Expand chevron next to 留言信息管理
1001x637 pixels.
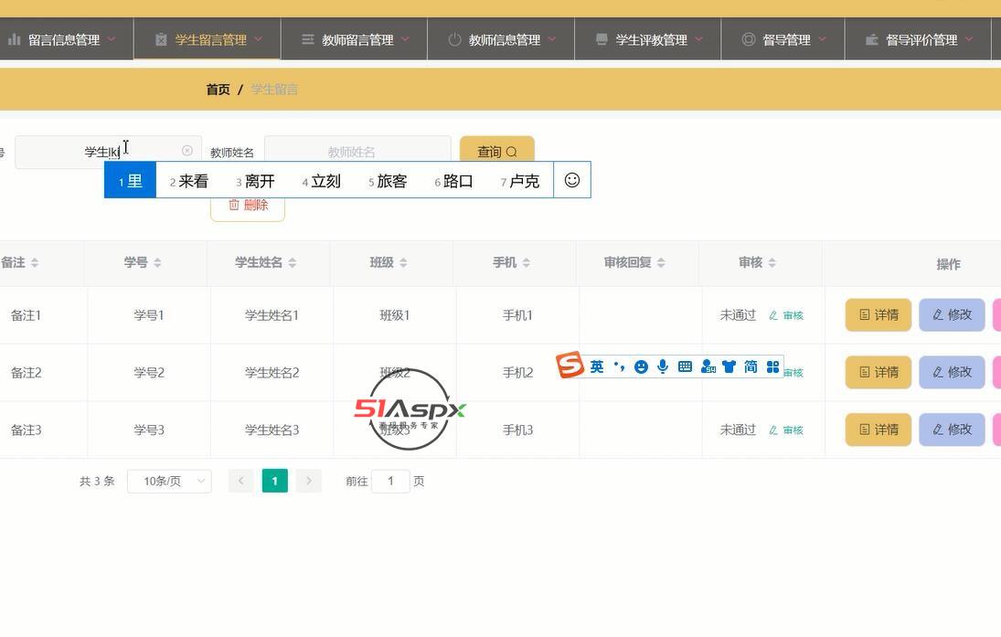click(x=112, y=39)
